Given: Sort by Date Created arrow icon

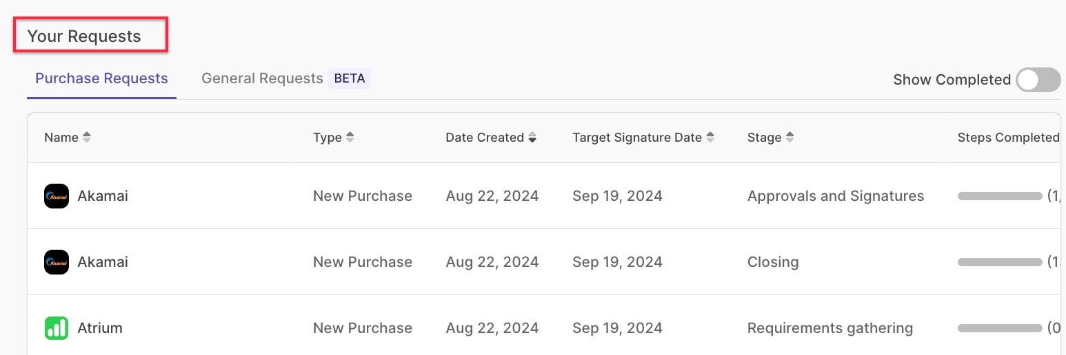Looking at the screenshot, I should (x=532, y=138).
